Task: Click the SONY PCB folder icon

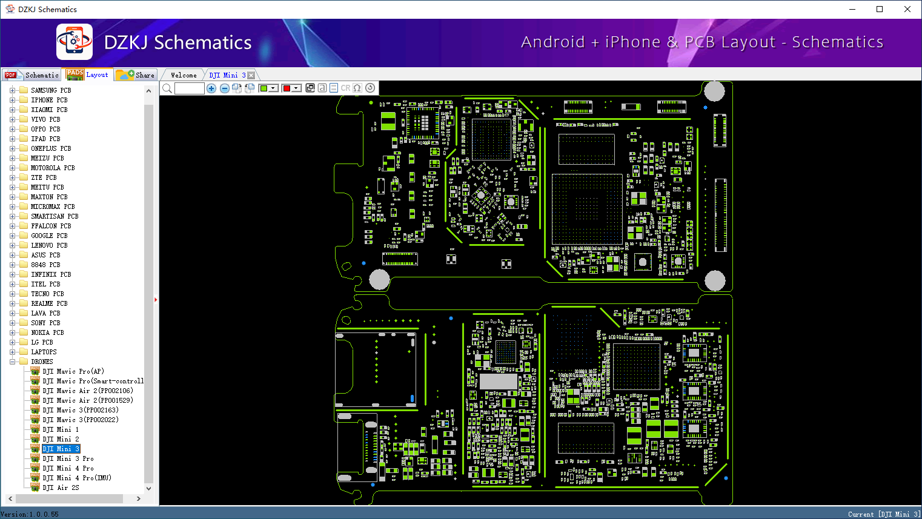Action: tap(24, 323)
